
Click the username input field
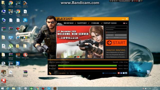(x=116, y=27)
